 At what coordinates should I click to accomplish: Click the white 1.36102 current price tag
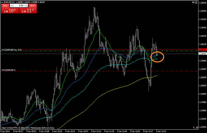(x=202, y=53)
